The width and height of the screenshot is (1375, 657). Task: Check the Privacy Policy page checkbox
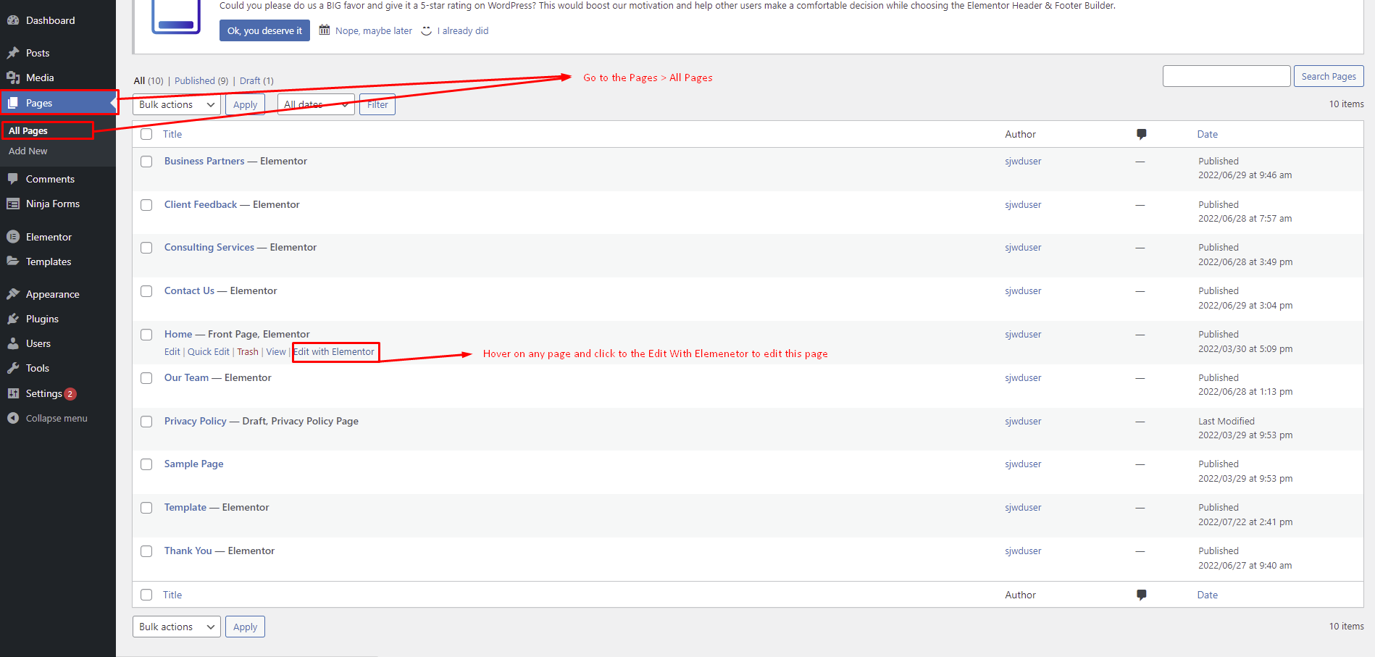tap(146, 422)
